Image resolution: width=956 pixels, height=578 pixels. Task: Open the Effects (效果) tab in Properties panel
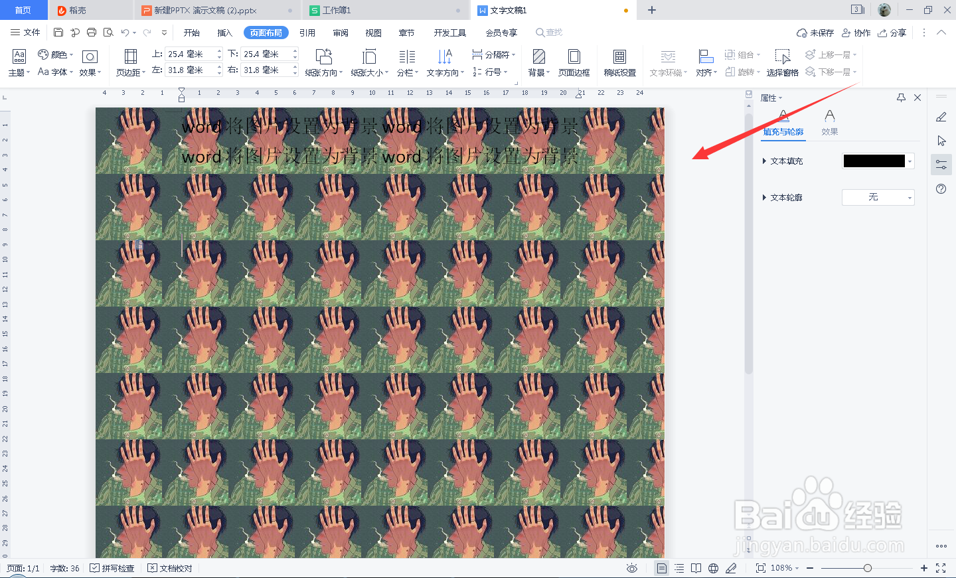click(829, 123)
